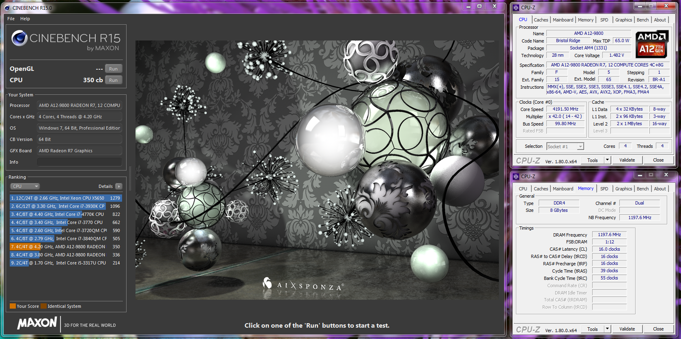Screen dimensions: 681x339
Task: Switch to Bench tab in upper CPU-Z
Action: 642,20
